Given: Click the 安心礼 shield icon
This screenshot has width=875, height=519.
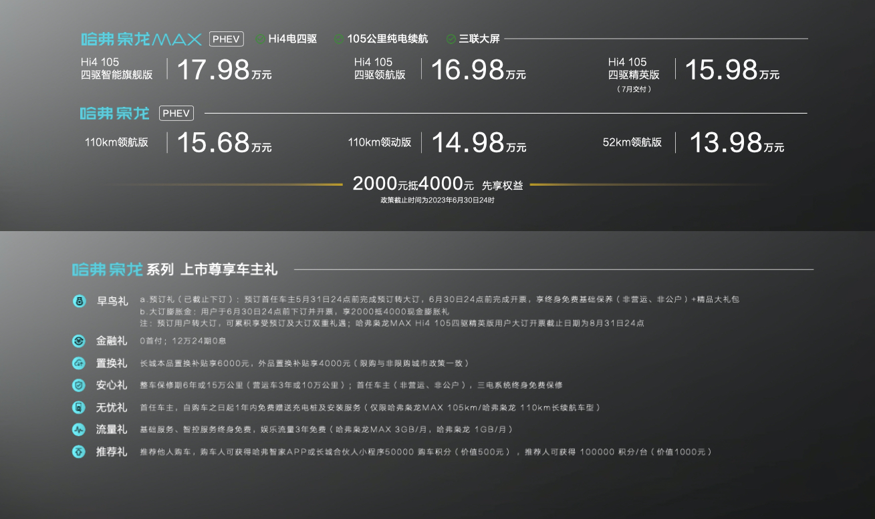Looking at the screenshot, I should click(79, 385).
